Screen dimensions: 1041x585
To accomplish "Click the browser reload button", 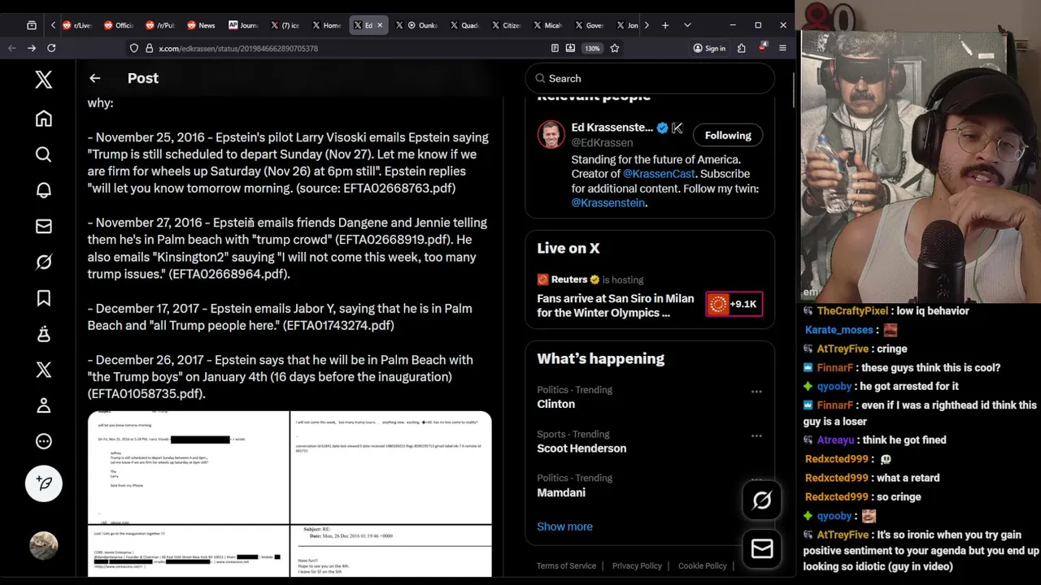I will tap(51, 48).
